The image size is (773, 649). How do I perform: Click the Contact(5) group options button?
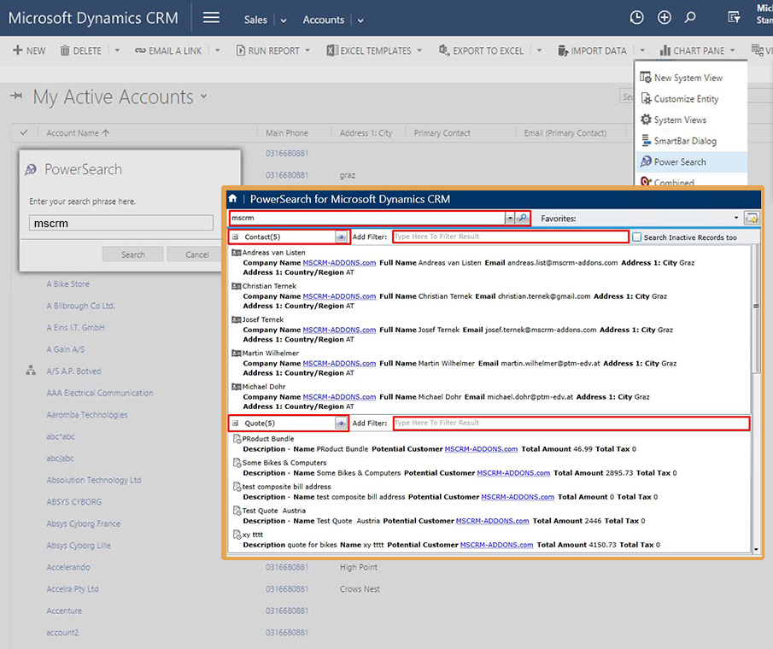tap(341, 237)
